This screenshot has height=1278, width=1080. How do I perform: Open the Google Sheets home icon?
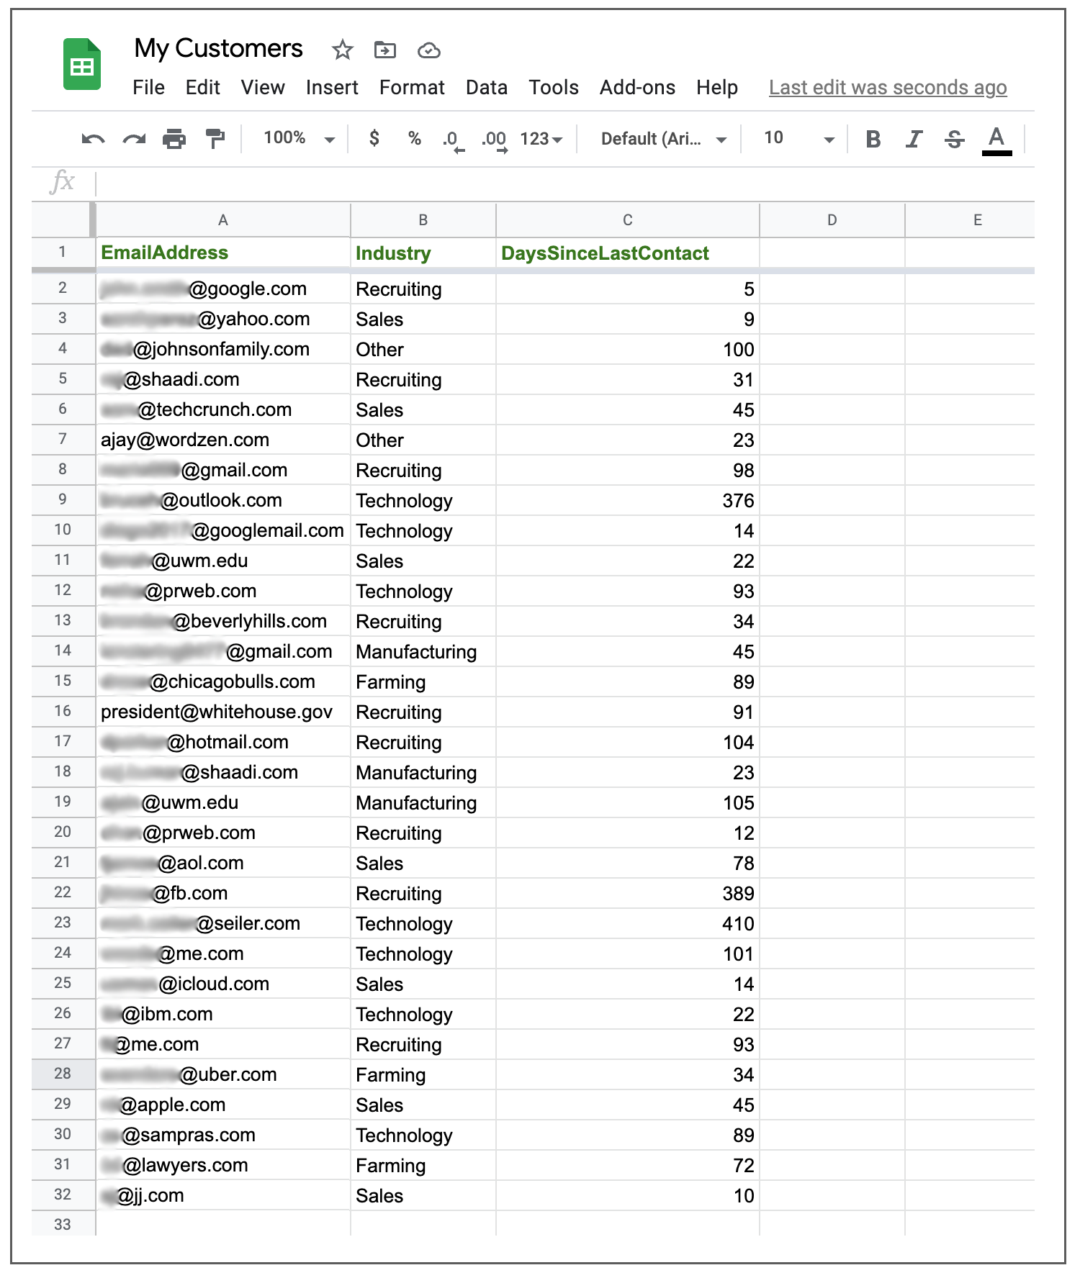coord(82,64)
